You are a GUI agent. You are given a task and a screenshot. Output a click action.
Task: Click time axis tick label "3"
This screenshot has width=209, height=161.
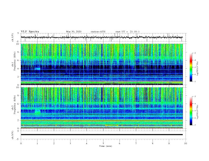[x=70, y=143]
